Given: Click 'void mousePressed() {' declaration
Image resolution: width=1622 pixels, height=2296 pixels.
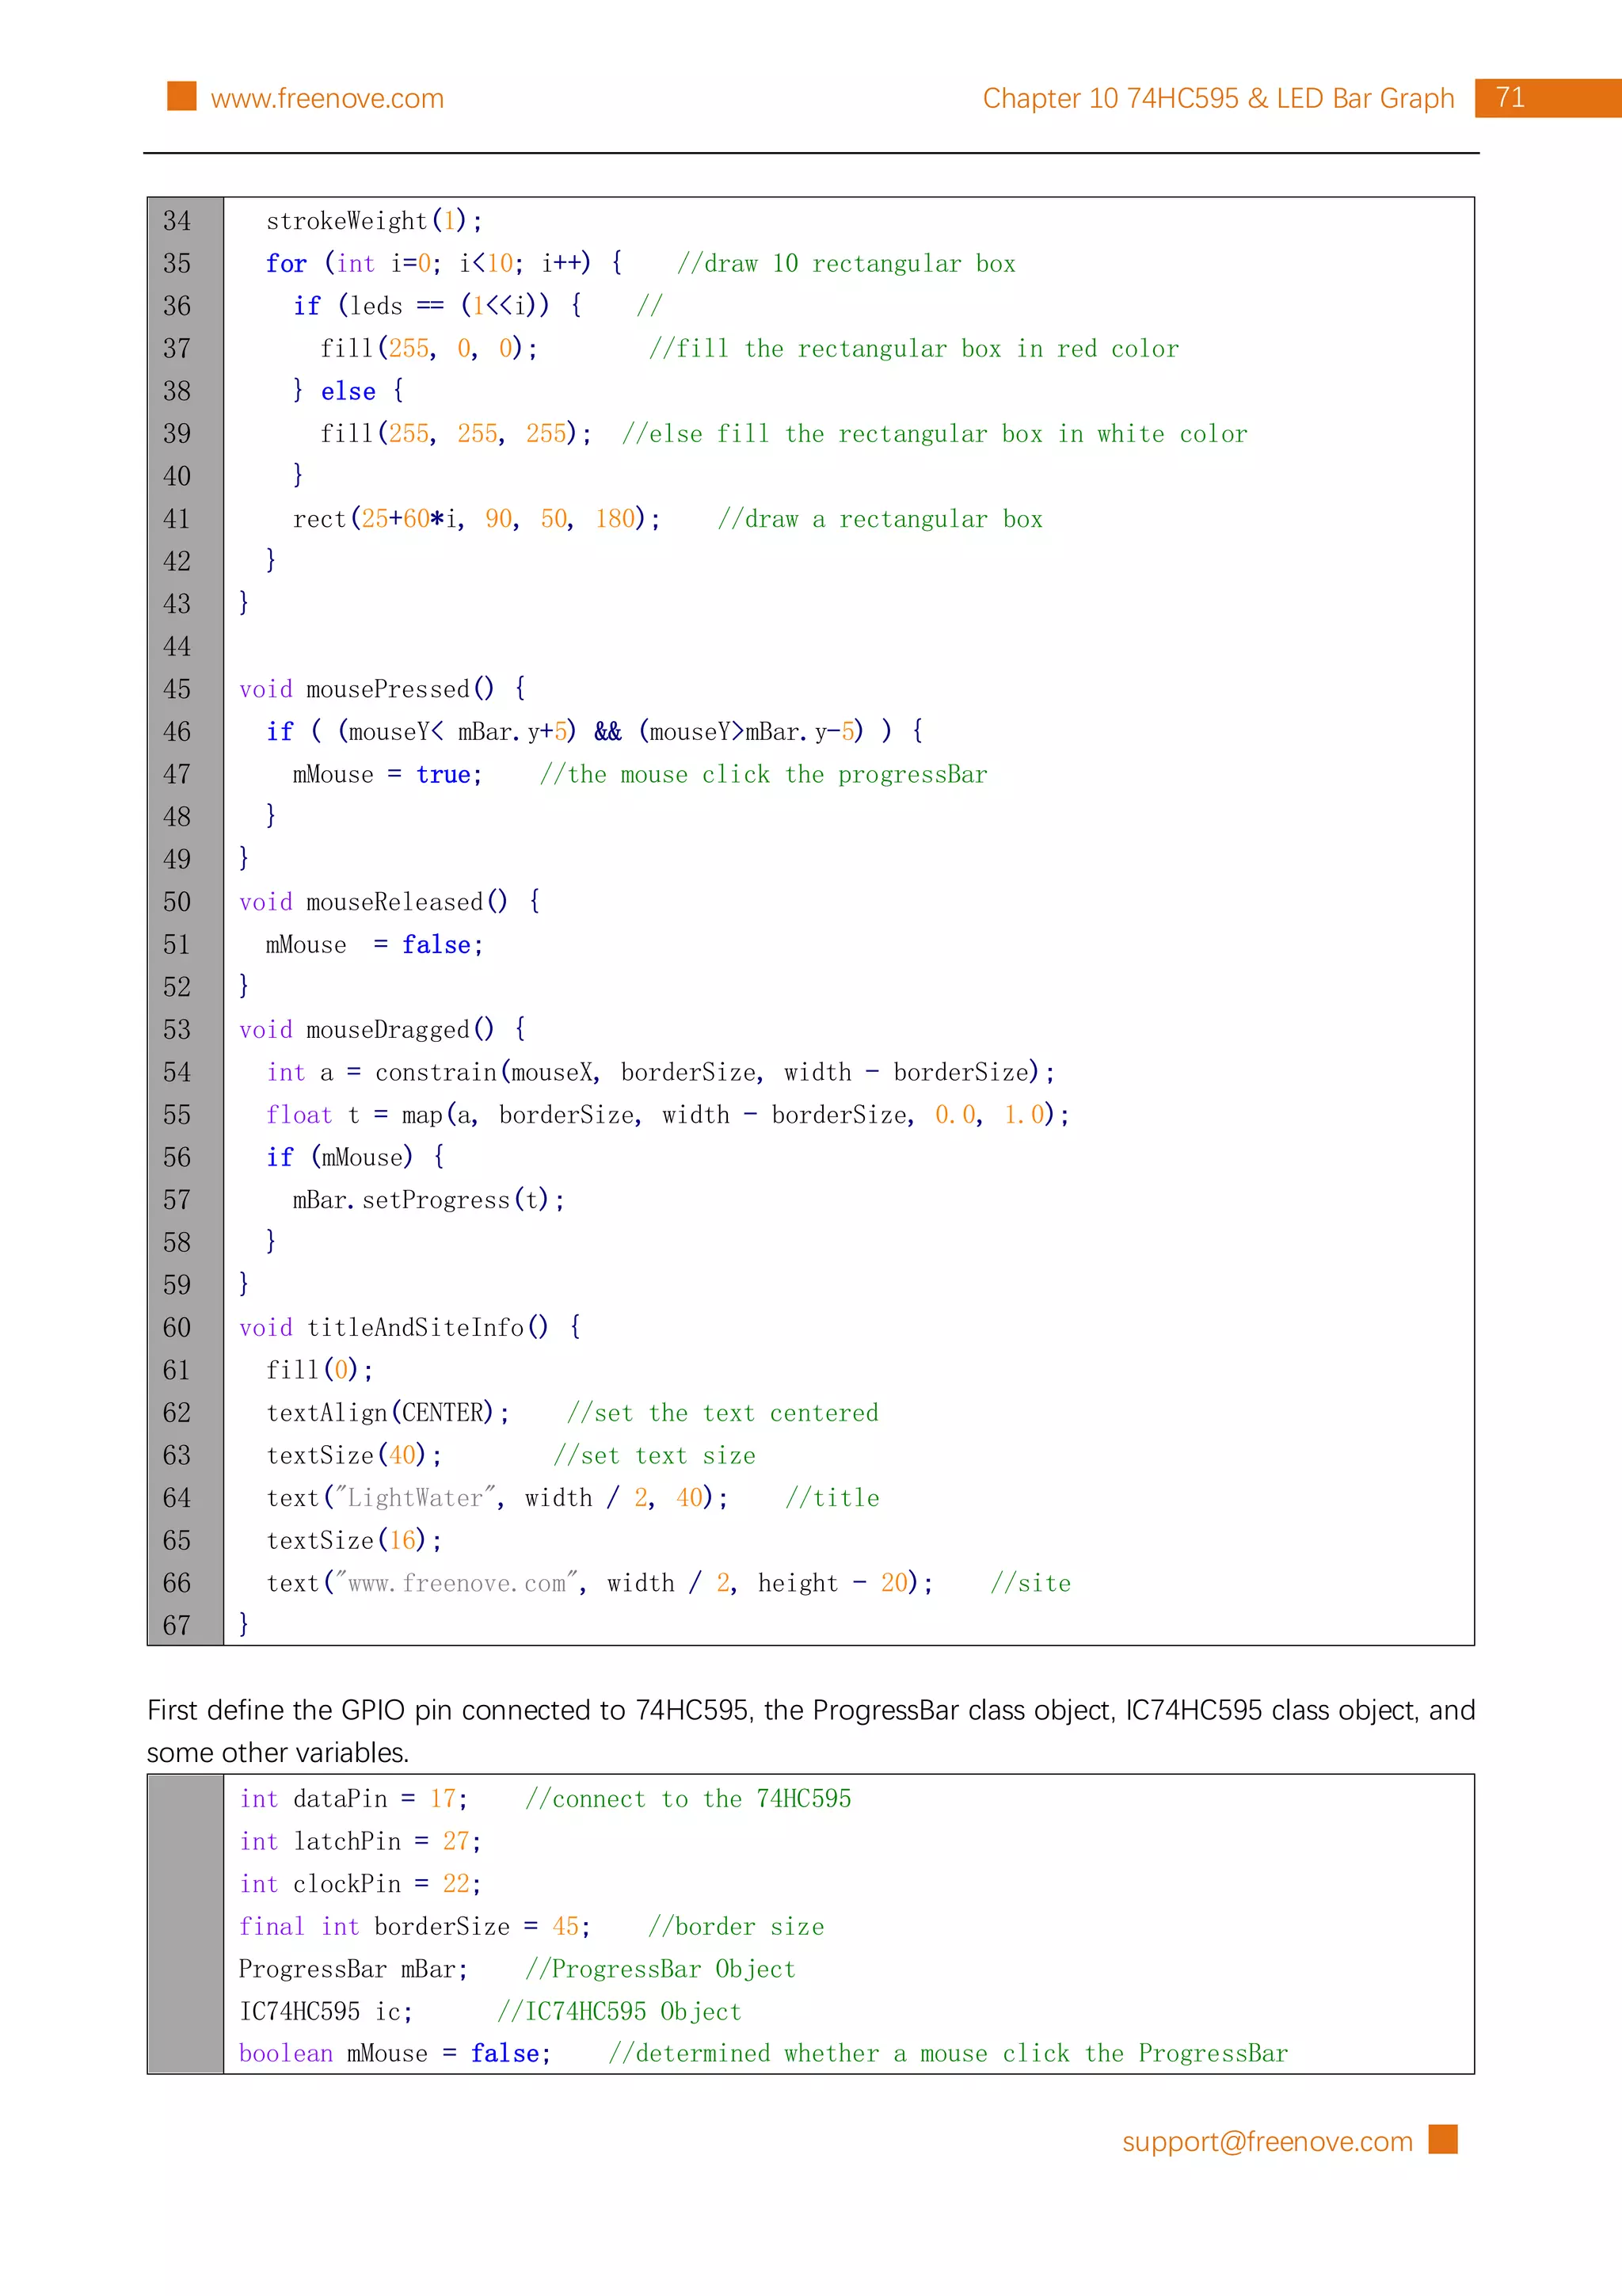Looking at the screenshot, I should [382, 689].
